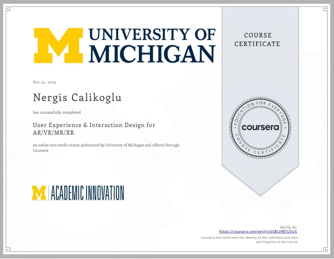Click 'Coursera has confirmed the identity' note
Screen dimensions: 334x259
pyautogui.click(x=249, y=240)
